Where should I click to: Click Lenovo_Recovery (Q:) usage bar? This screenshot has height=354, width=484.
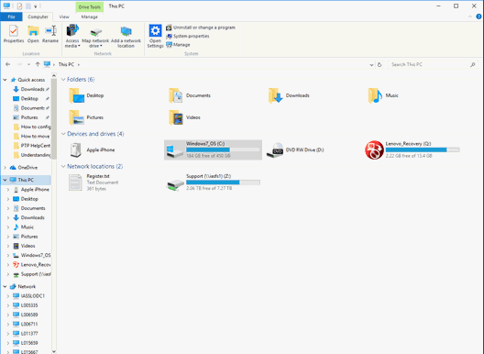(423, 149)
